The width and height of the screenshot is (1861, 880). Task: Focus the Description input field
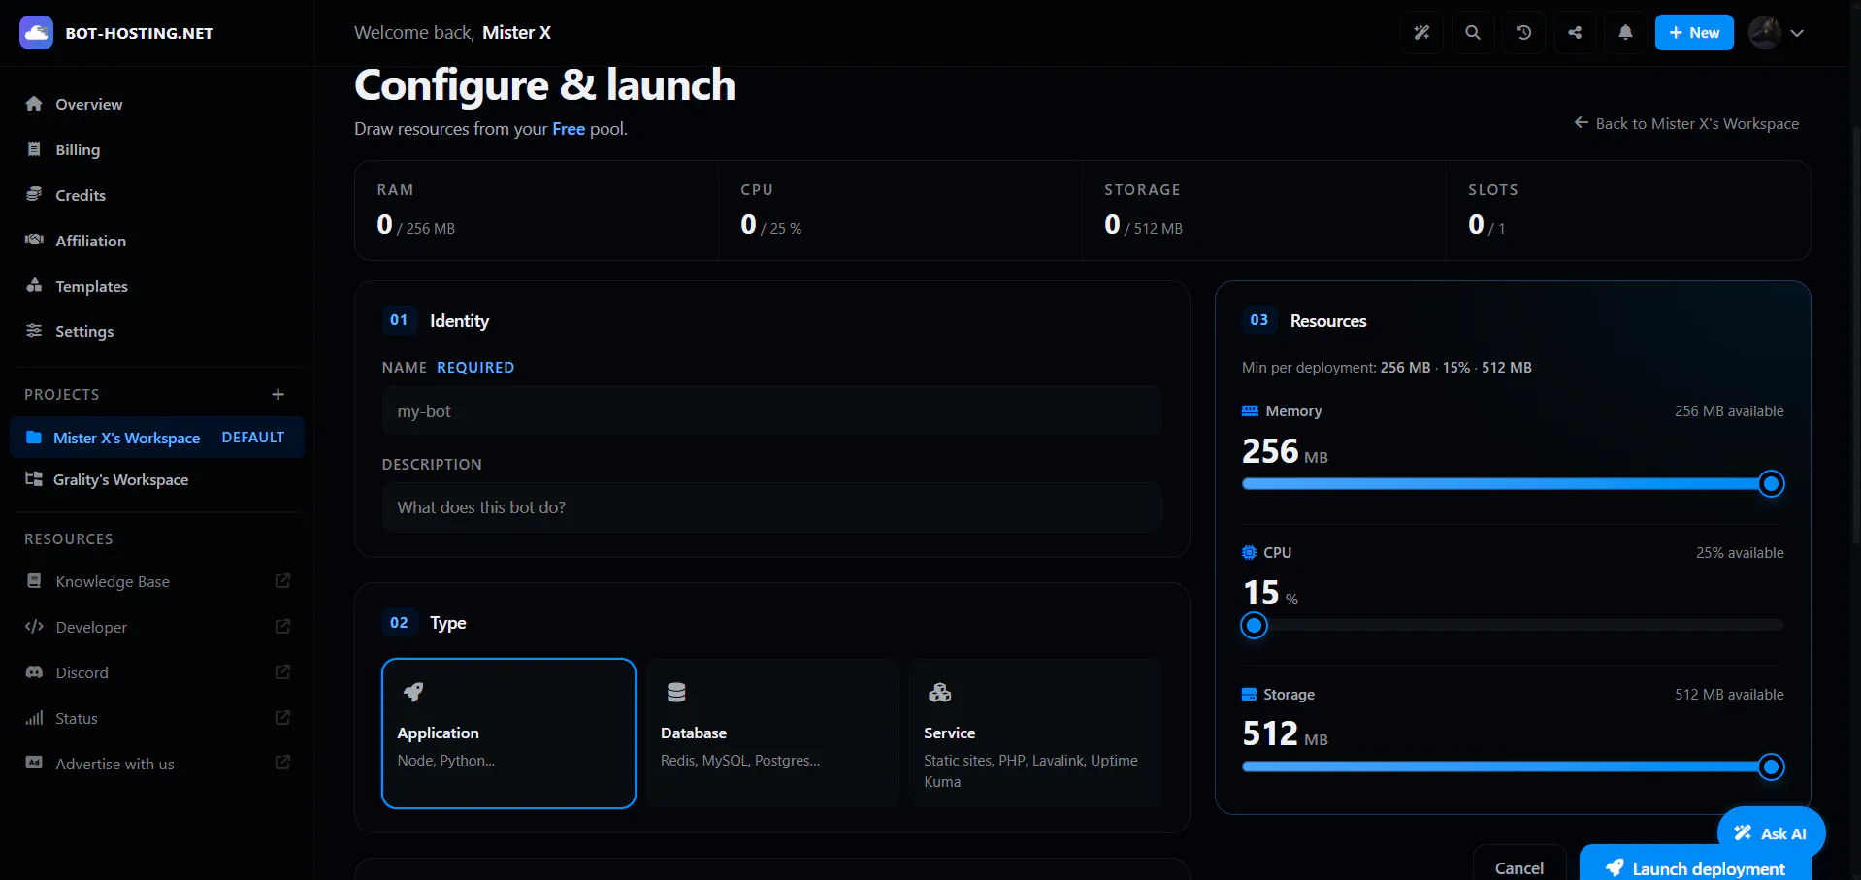[x=772, y=507]
